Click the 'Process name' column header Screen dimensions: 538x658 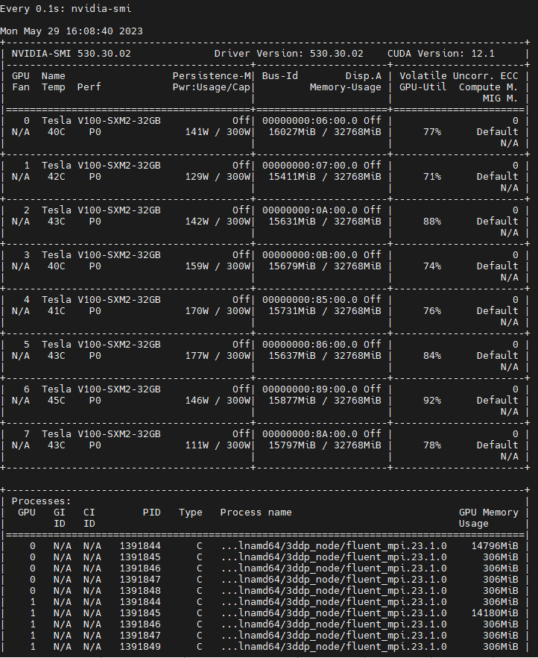[x=256, y=513]
